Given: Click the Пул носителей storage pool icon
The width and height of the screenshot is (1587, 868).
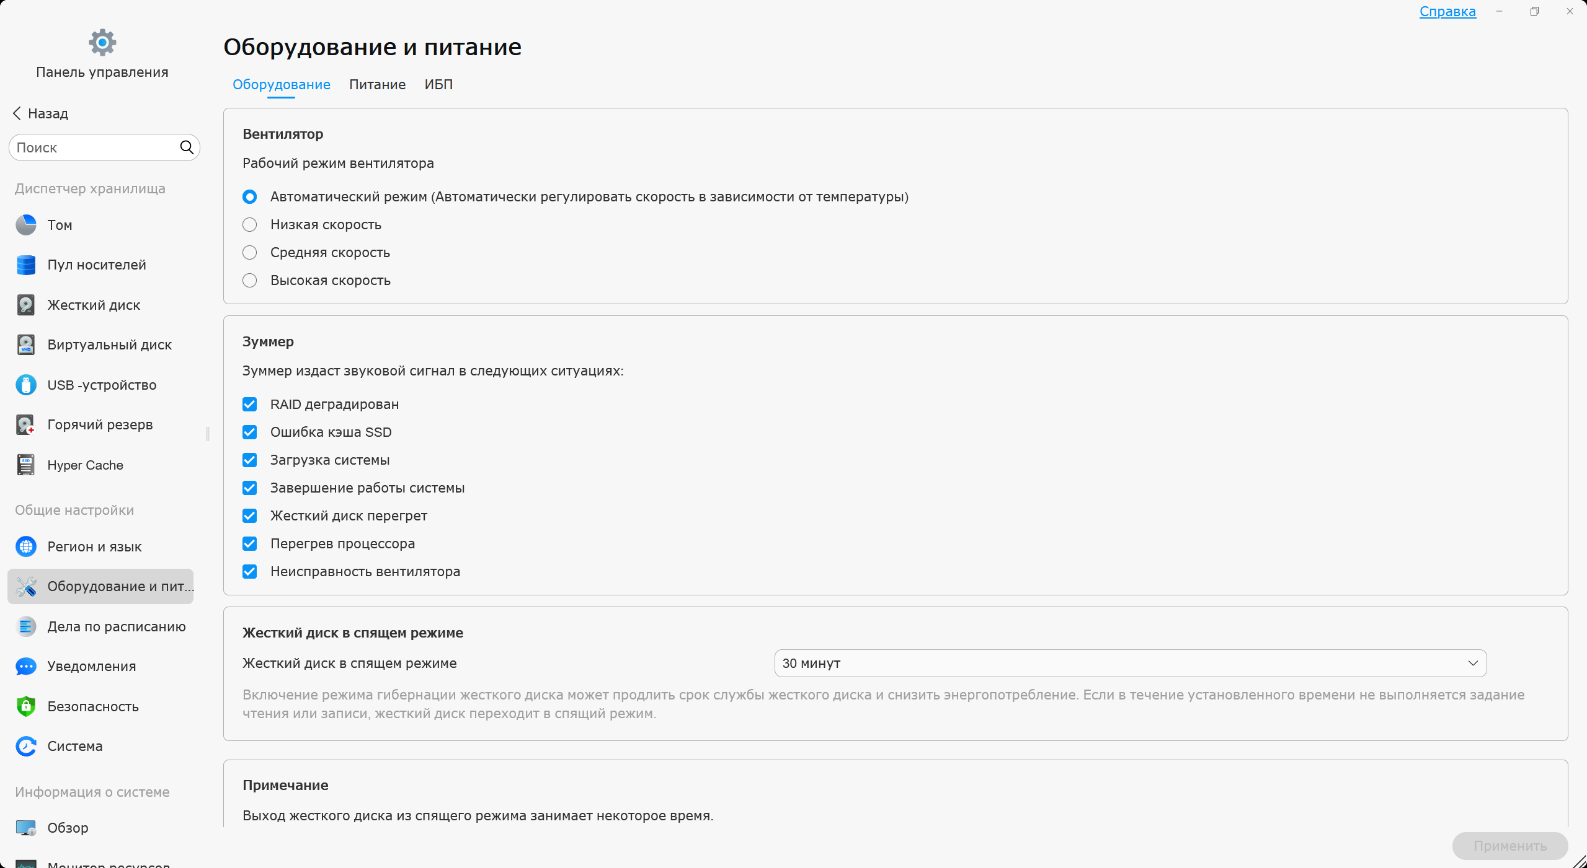Looking at the screenshot, I should 26,265.
